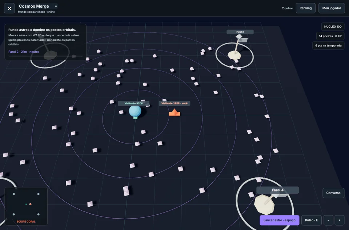Image resolution: width=349 pixels, height=230 pixels.
Task: Click the blue sphere Visitante 97C6
Action: (135, 112)
